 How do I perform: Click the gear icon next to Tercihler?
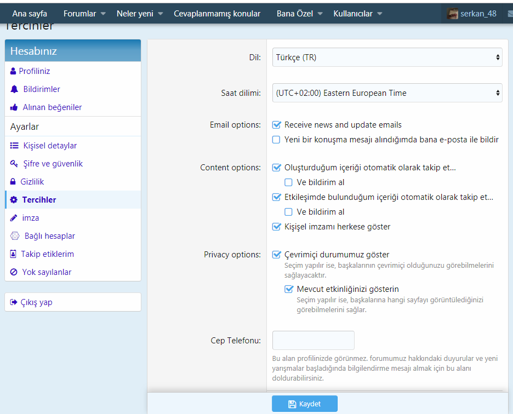point(14,200)
